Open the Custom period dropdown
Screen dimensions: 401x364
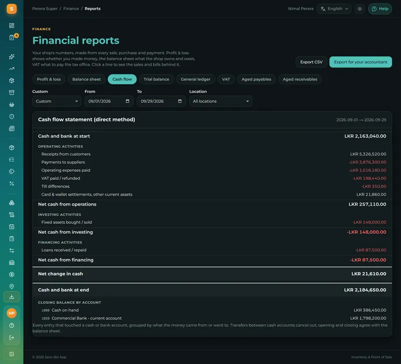57,101
